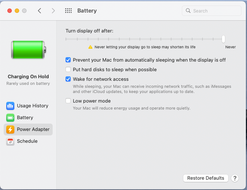Click the orange Power Adapter lightning icon
The image size is (247, 190).
tap(10, 129)
